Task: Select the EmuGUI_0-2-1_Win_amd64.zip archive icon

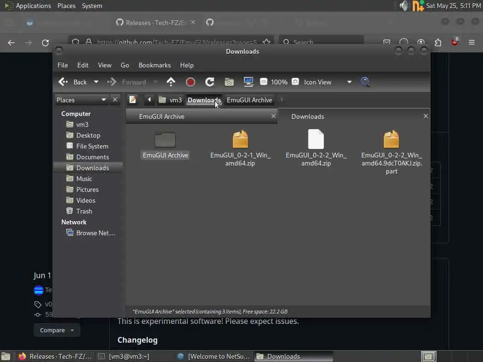Action: tap(240, 139)
